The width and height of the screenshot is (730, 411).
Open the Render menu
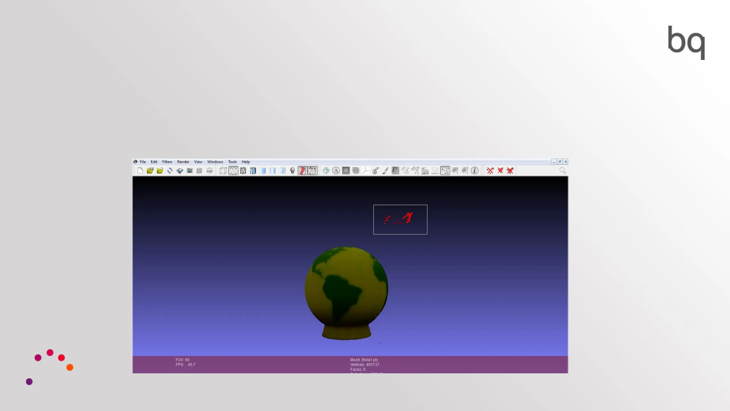[183, 162]
